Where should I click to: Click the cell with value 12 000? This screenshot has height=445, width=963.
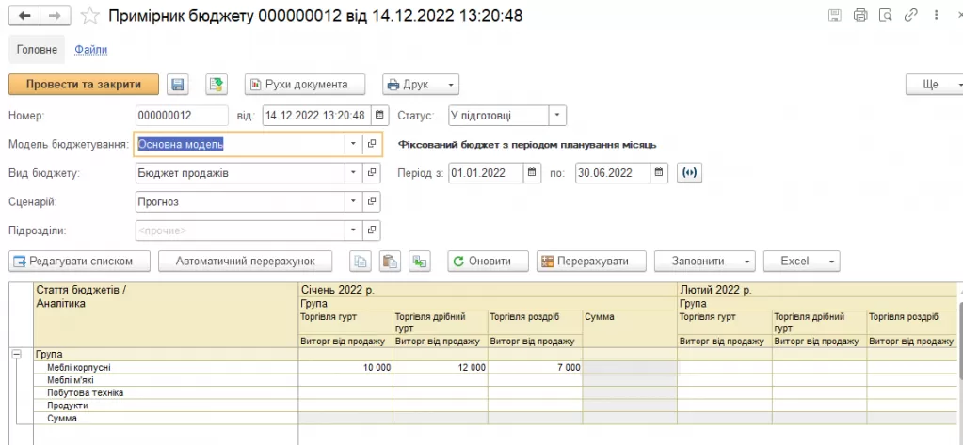(x=441, y=367)
